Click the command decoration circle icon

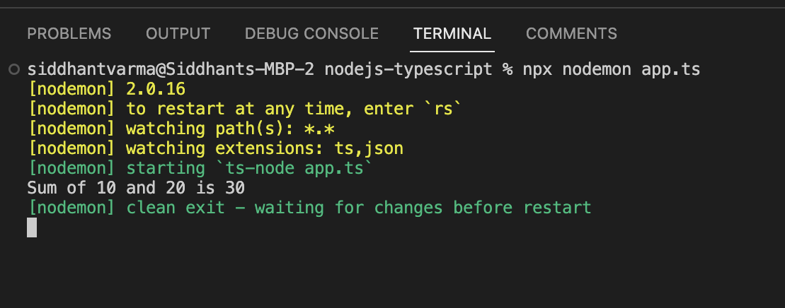click(14, 70)
